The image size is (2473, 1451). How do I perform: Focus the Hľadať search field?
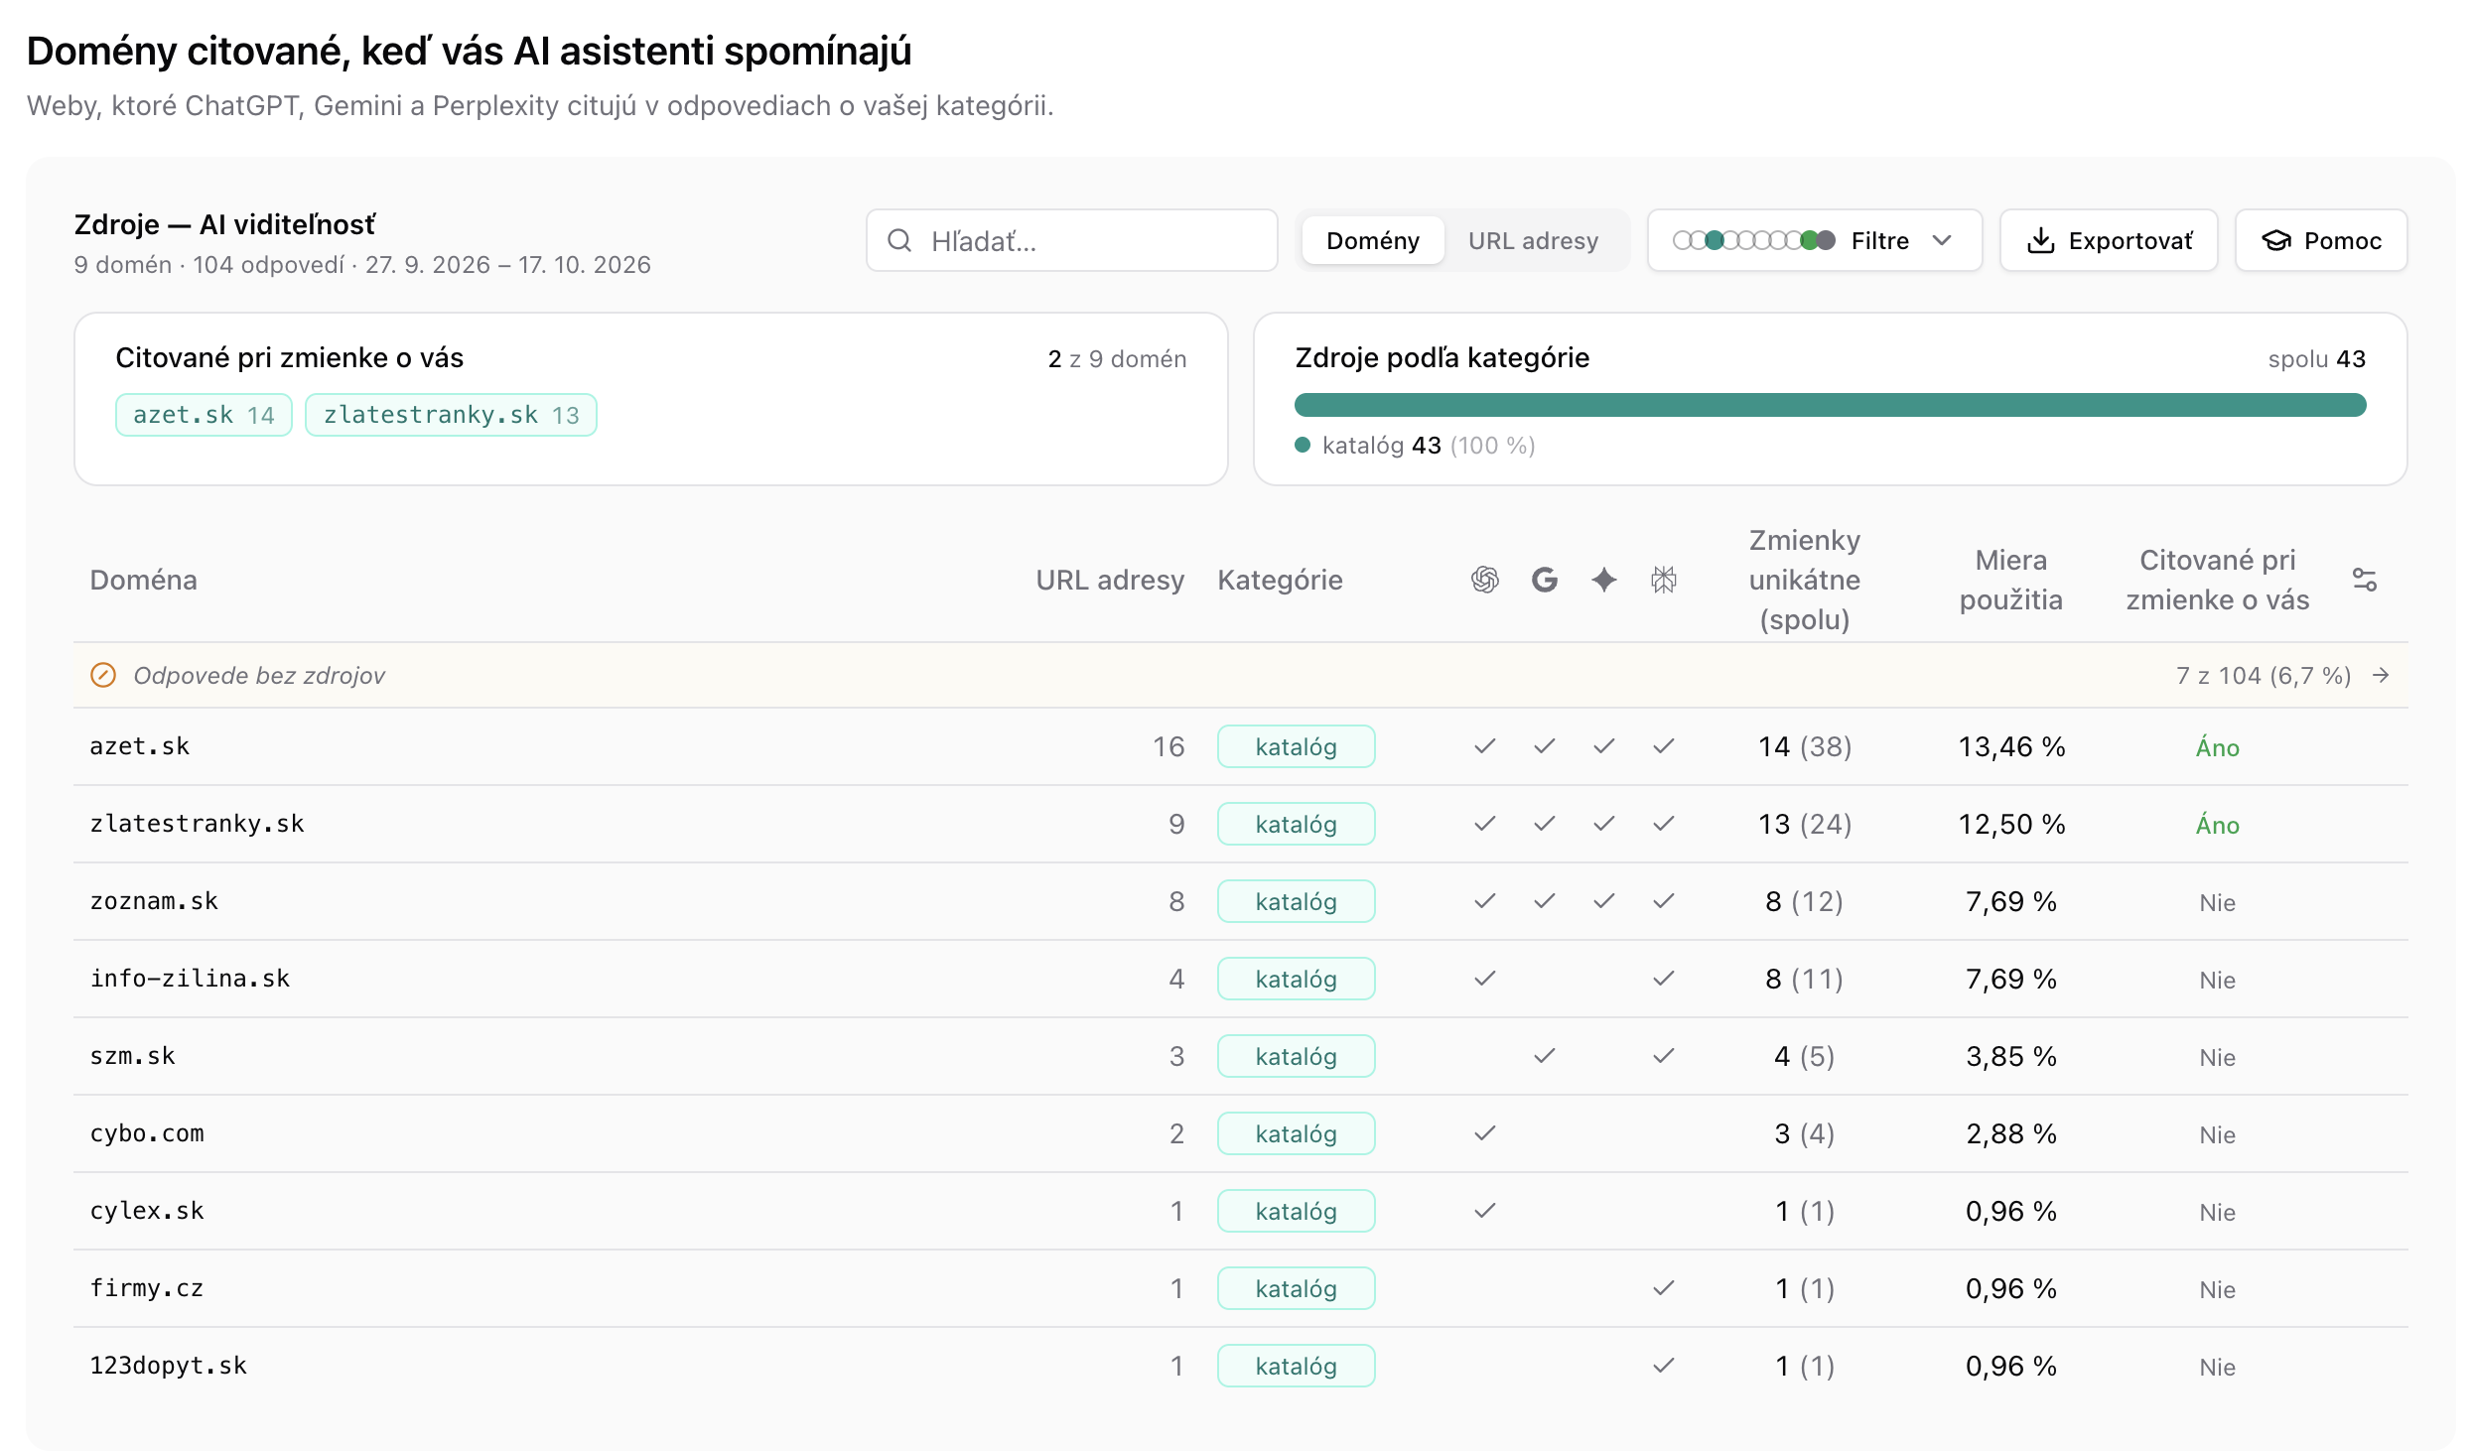(x=1071, y=240)
